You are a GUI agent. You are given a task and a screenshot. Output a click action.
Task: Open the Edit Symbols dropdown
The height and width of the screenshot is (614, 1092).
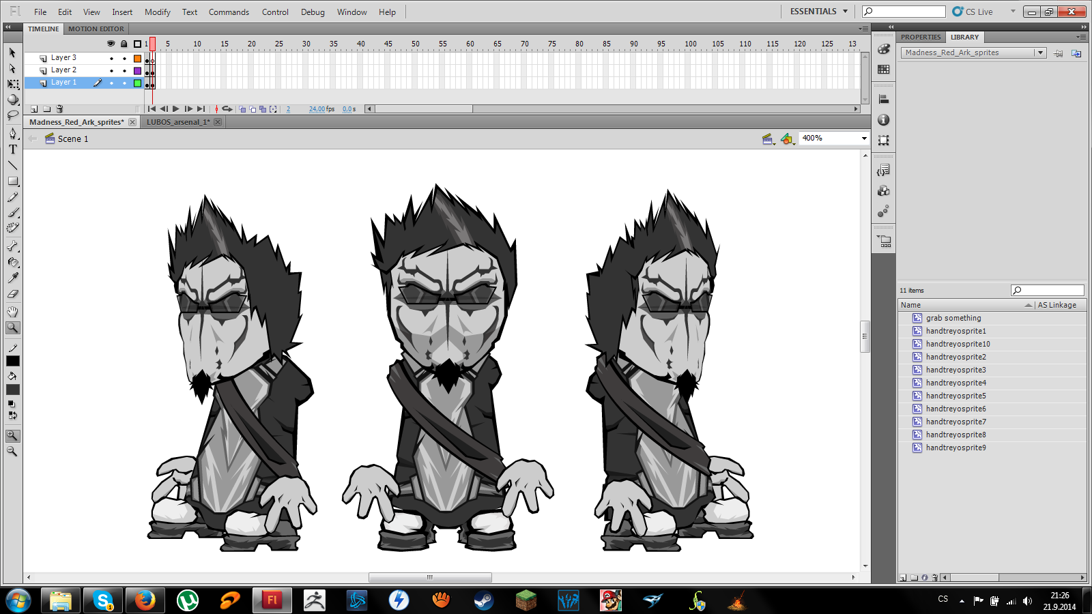tap(788, 138)
